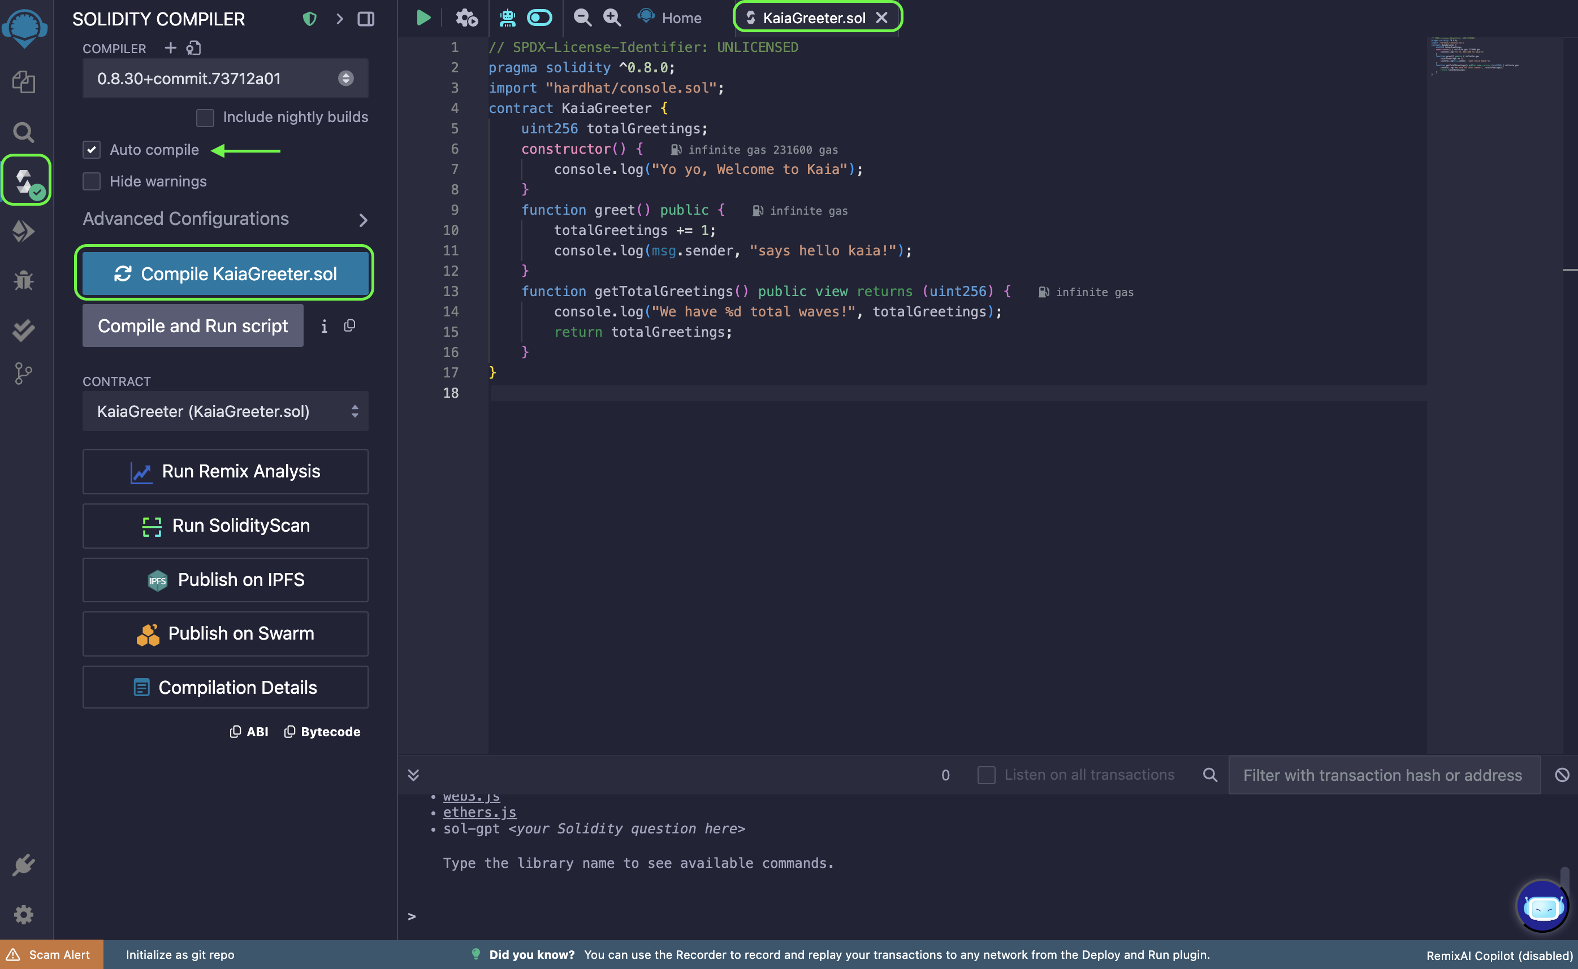Screen dimensions: 1578x969
Task: Open the Plugin Manager plug icon
Action: tap(24, 864)
